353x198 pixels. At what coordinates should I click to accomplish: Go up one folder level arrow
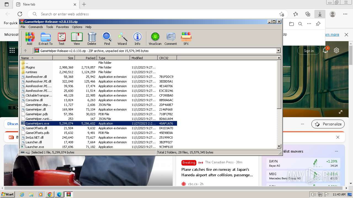25,51
